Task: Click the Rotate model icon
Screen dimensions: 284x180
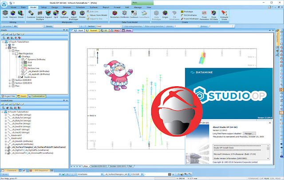Action: click(x=82, y=14)
